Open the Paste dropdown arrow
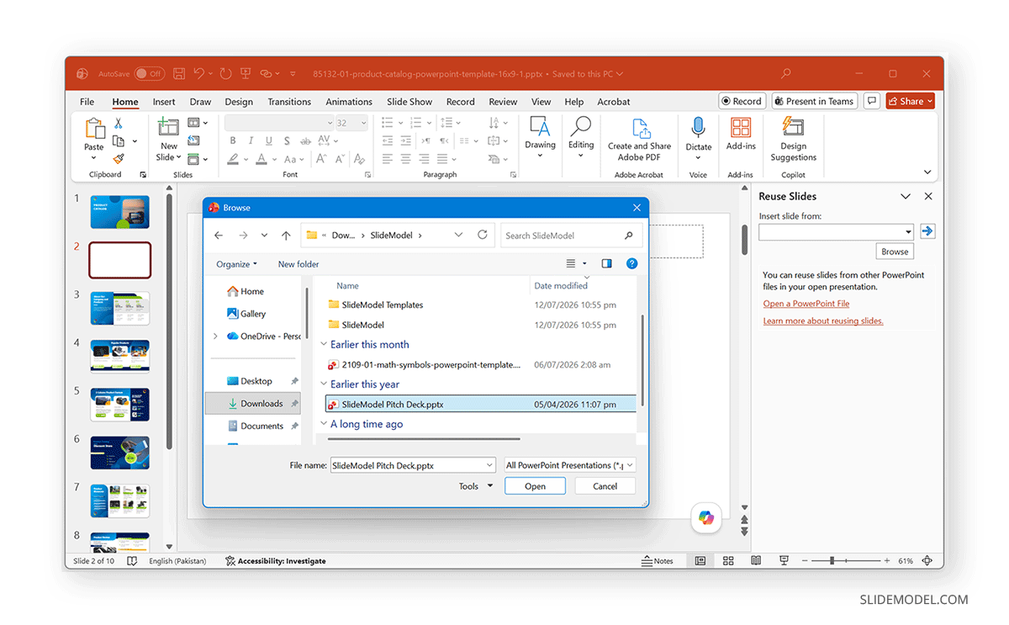The image size is (1009, 625). coord(94,158)
